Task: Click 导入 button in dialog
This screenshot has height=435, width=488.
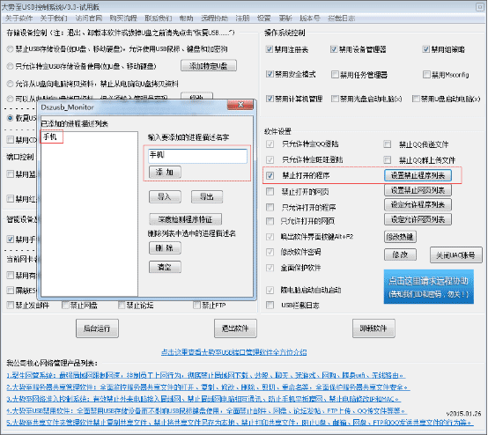Action: click(x=165, y=196)
